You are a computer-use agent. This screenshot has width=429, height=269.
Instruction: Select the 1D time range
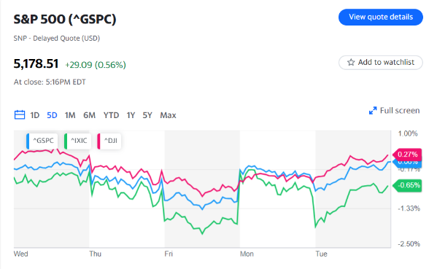(x=35, y=115)
